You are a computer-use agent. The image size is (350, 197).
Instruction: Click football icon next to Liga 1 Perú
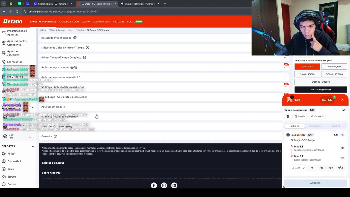click(x=5, y=136)
